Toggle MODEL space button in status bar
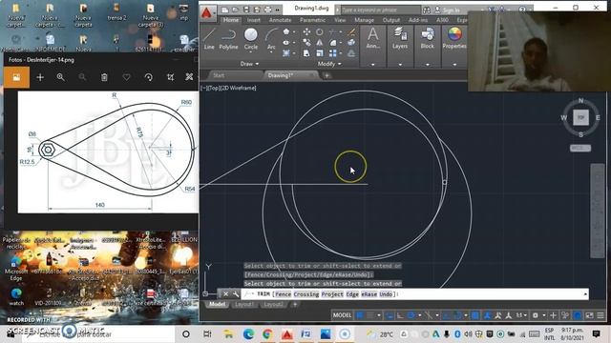The width and height of the screenshot is (611, 343). [342, 315]
